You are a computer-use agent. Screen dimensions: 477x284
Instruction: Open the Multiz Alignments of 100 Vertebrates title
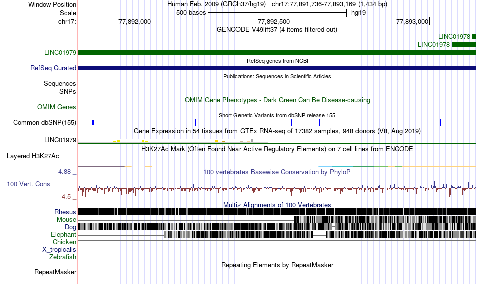[277, 205]
